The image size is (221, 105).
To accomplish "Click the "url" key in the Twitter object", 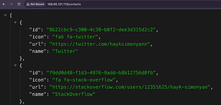I will click(x=36, y=44).
